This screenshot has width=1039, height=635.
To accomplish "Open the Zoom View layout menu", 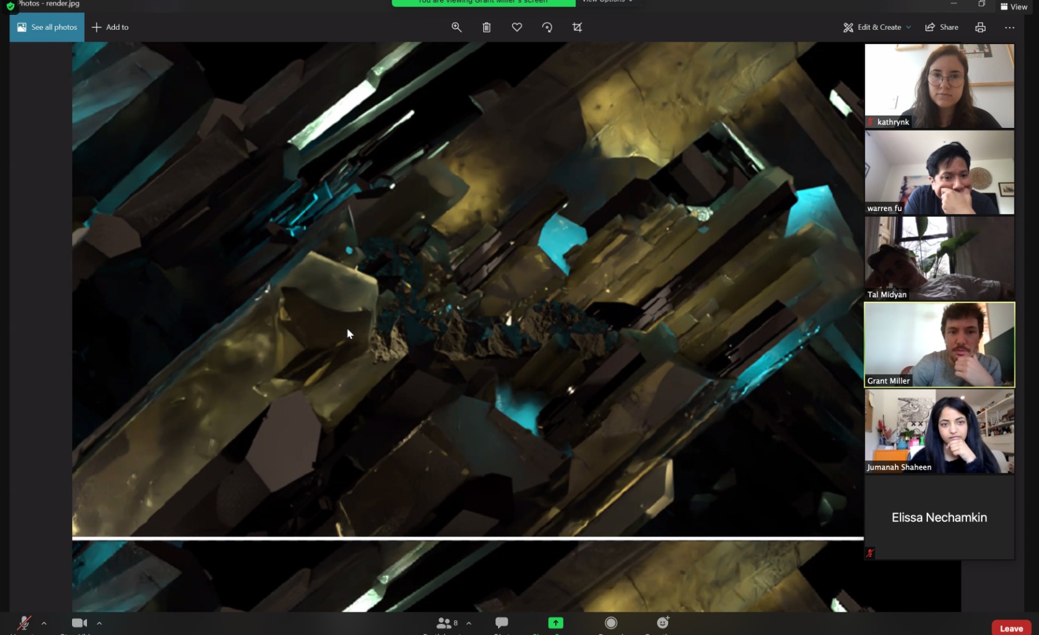I will click(1014, 6).
